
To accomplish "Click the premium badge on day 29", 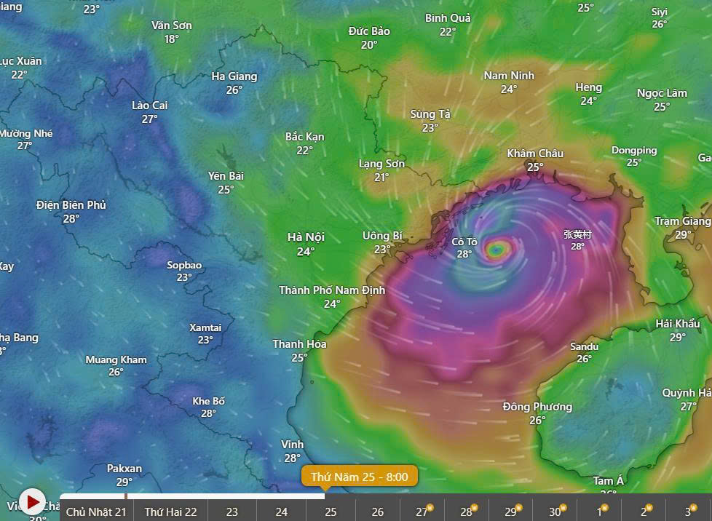I will click(x=518, y=507).
